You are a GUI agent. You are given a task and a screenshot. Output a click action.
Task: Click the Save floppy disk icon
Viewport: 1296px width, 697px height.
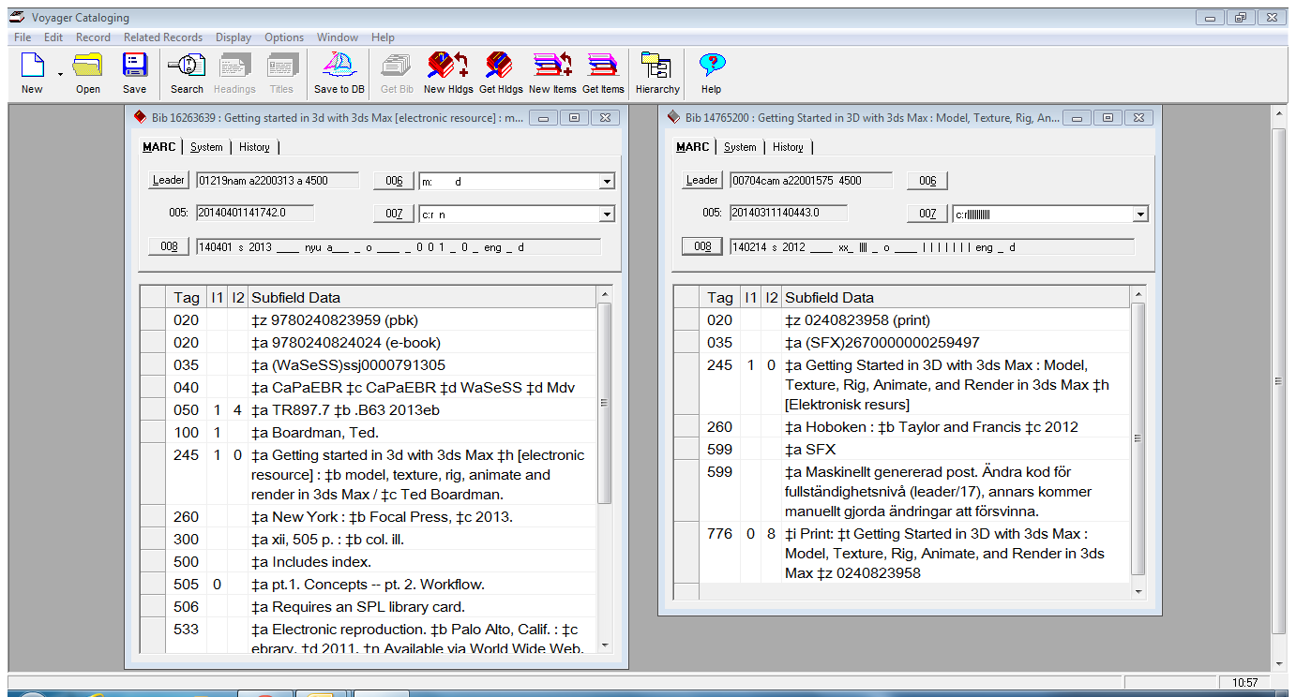pyautogui.click(x=134, y=73)
